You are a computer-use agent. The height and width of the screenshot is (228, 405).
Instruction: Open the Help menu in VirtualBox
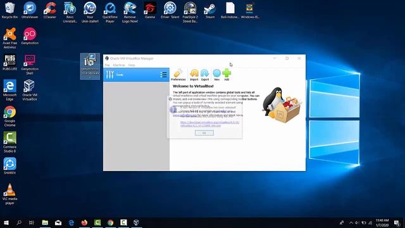(132, 65)
